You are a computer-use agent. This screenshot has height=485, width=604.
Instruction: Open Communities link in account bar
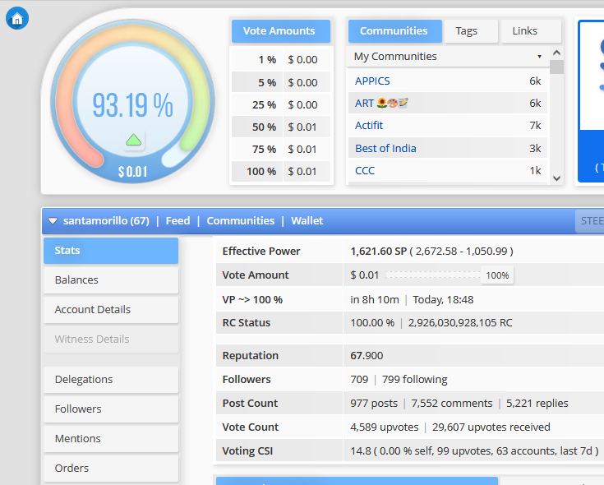pyautogui.click(x=240, y=221)
